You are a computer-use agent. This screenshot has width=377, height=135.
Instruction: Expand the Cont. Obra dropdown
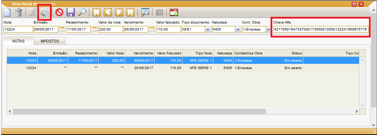[x=268, y=29]
